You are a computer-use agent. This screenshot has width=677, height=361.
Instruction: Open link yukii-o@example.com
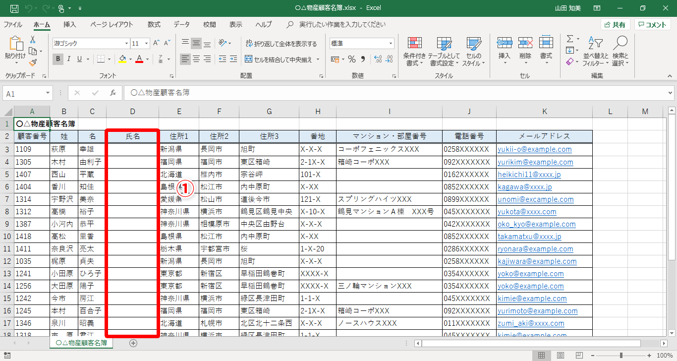(x=535, y=149)
